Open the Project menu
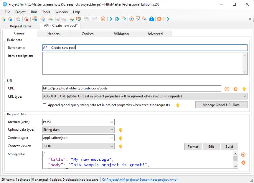This screenshot has height=183, width=254. (20, 12)
